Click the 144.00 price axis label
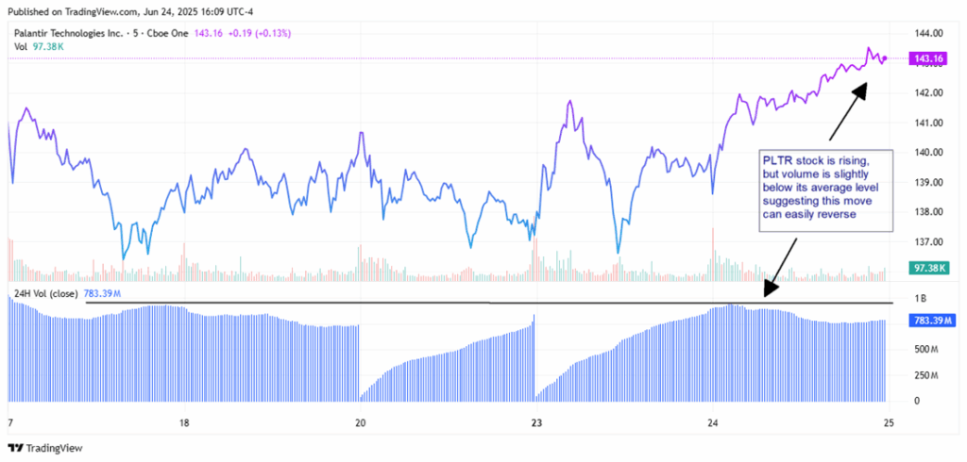The image size is (967, 462). point(930,33)
